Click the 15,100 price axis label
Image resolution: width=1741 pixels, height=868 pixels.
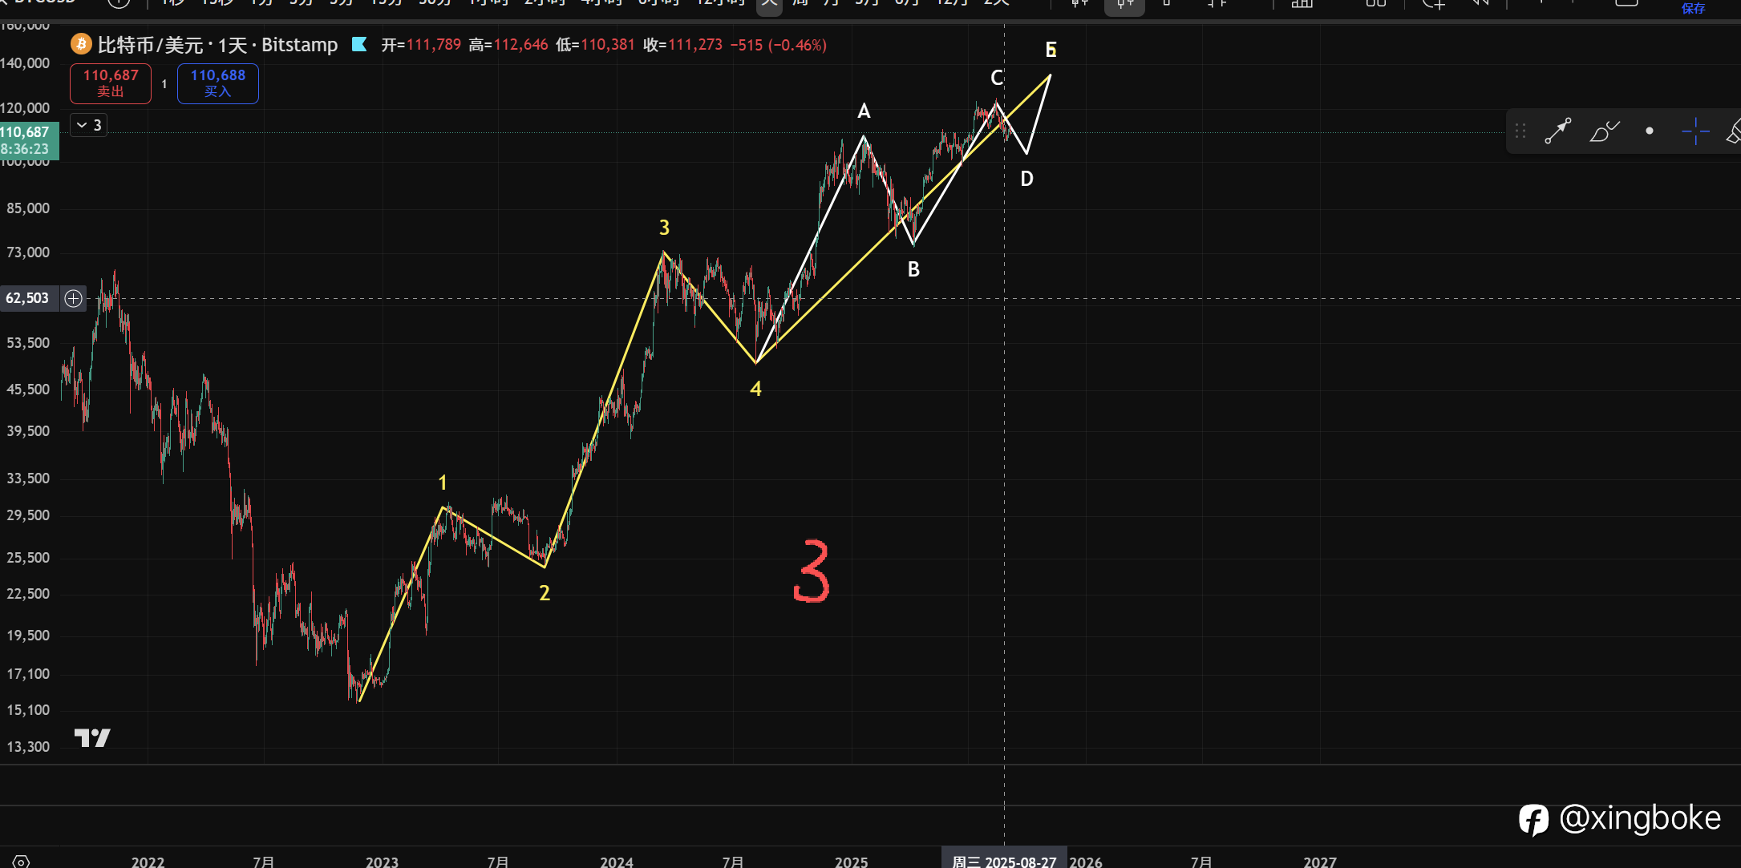click(28, 710)
